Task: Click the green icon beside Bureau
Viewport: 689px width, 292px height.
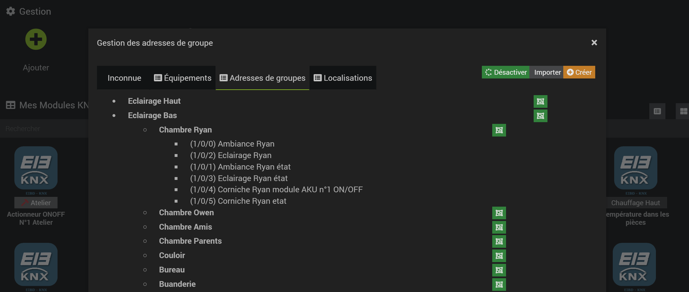Action: [x=499, y=270]
